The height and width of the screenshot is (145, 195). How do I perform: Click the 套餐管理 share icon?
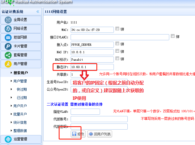[8, 55]
